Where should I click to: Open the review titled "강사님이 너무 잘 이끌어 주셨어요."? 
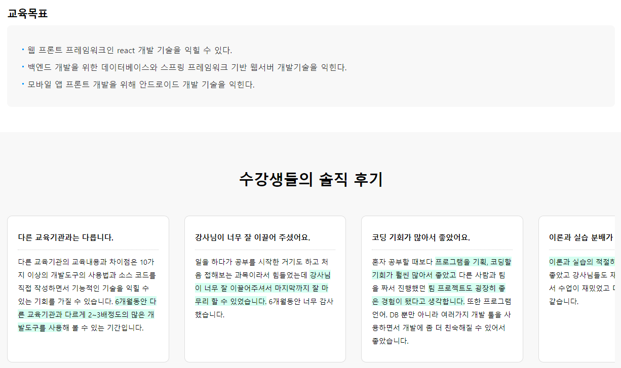point(252,237)
